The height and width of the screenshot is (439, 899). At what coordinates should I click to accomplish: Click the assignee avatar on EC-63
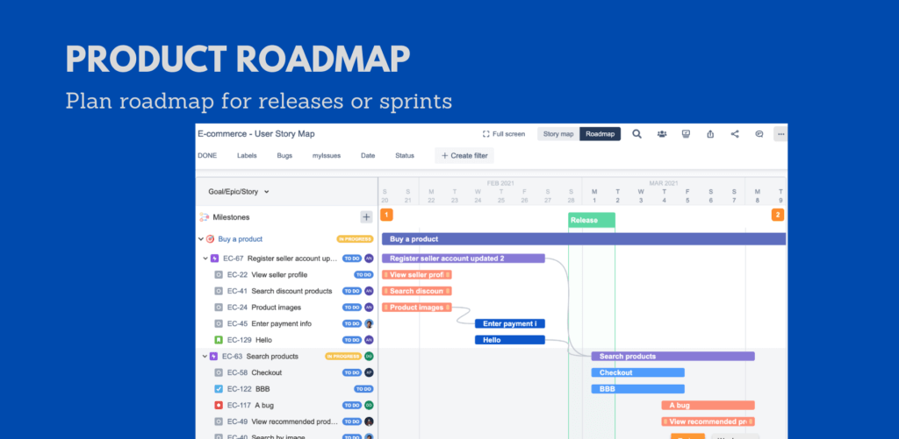coord(369,356)
